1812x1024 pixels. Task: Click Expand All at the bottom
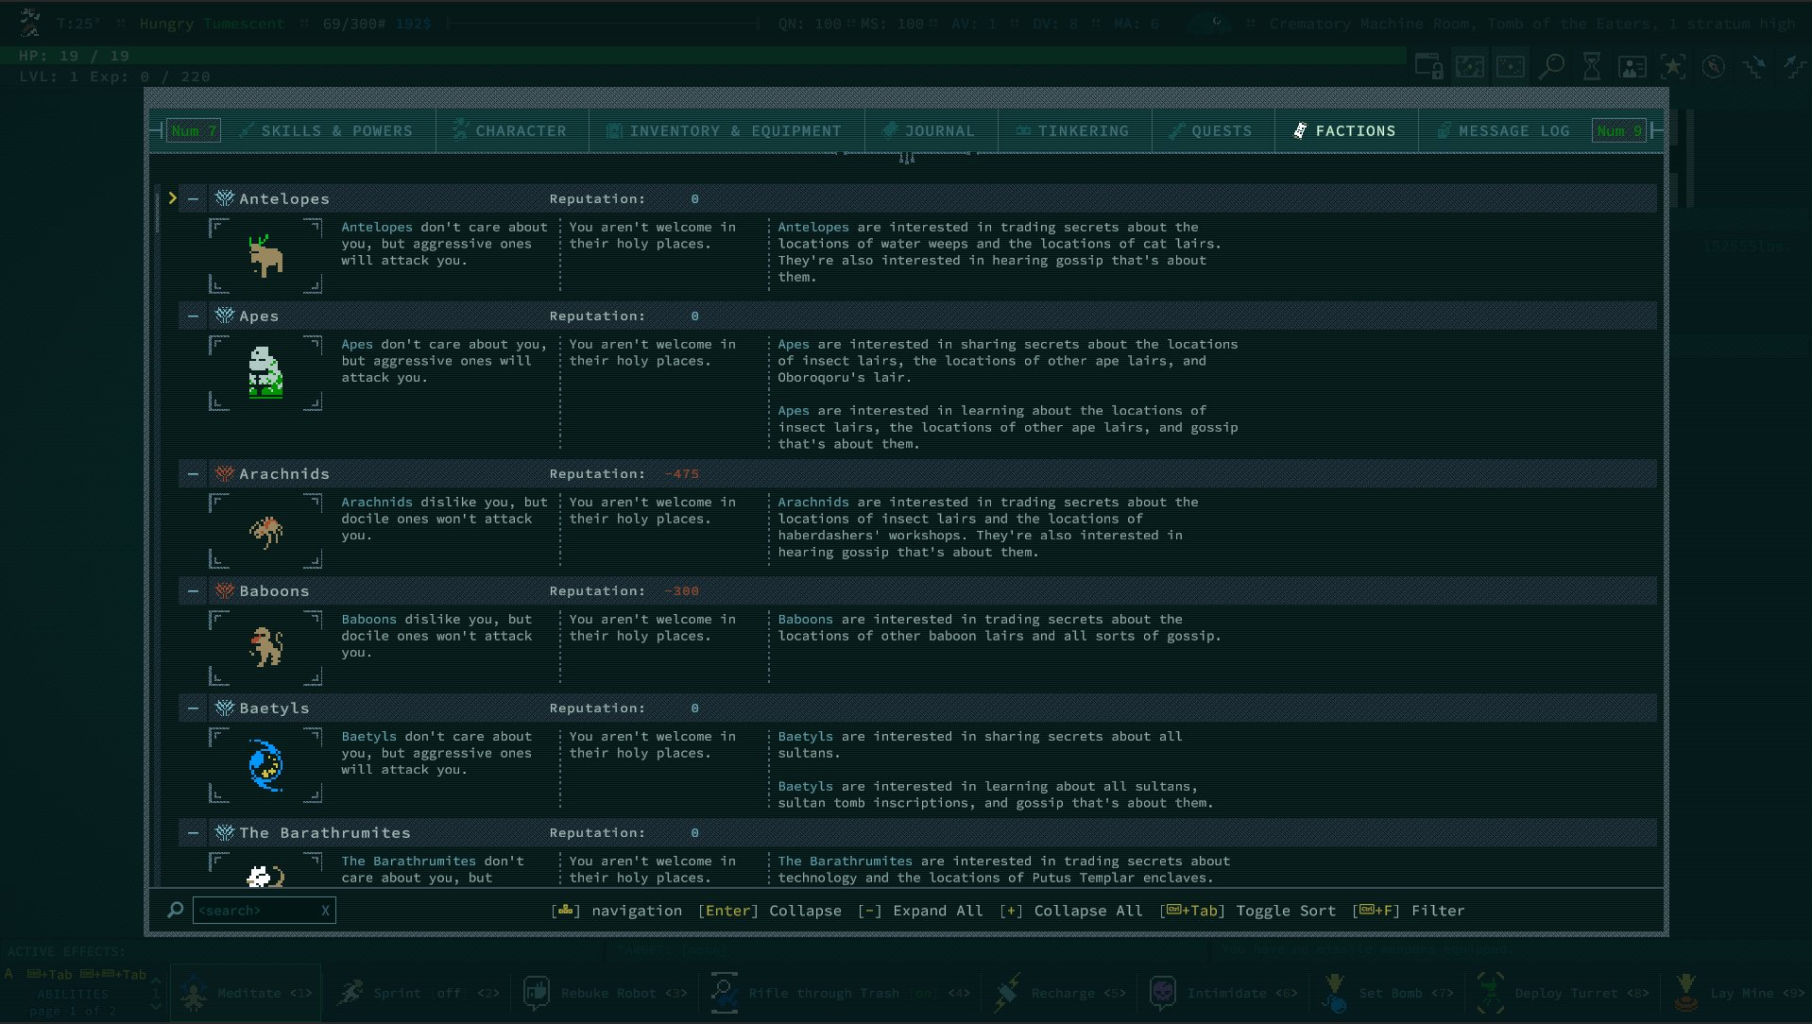click(938, 911)
